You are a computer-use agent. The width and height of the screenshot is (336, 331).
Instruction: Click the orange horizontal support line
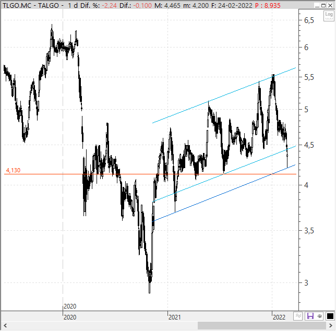(x=150, y=174)
